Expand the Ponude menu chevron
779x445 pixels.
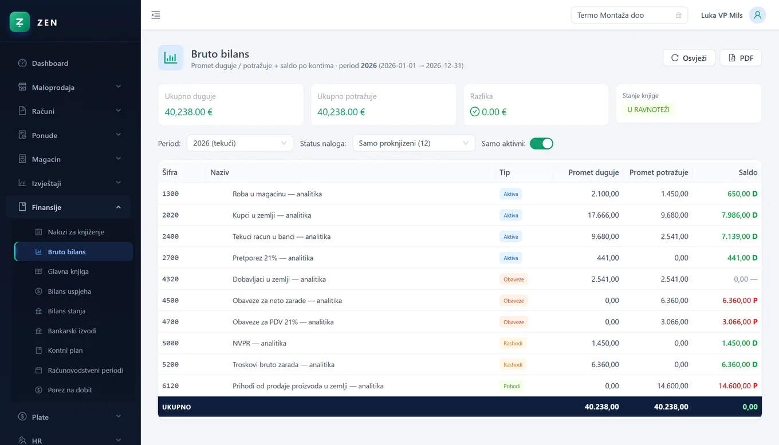(119, 135)
